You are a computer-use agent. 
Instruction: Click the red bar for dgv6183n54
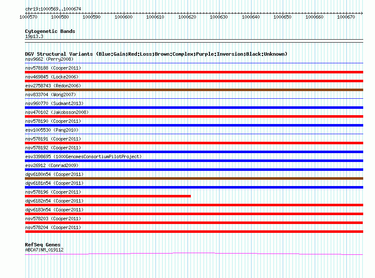[194, 214]
